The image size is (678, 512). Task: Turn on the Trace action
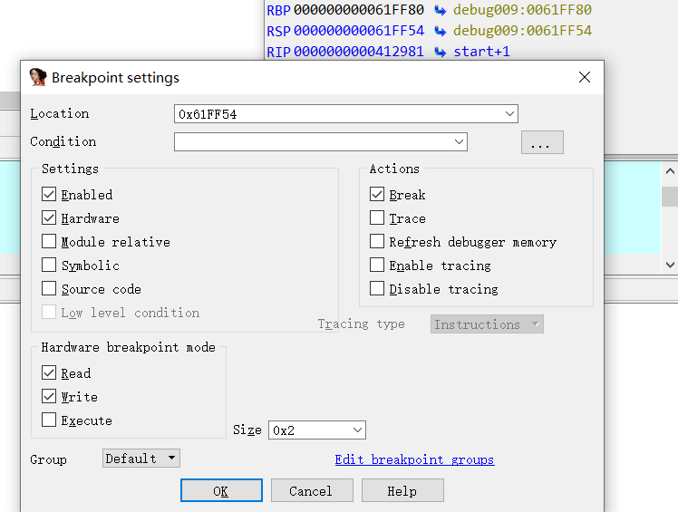pos(377,218)
